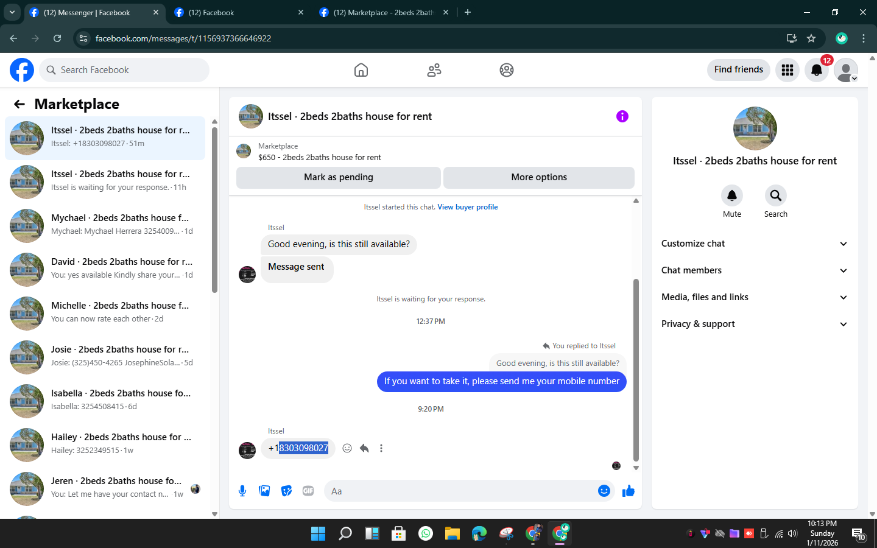Open the Jeren conversation
The width and height of the screenshot is (877, 548).
105,489
